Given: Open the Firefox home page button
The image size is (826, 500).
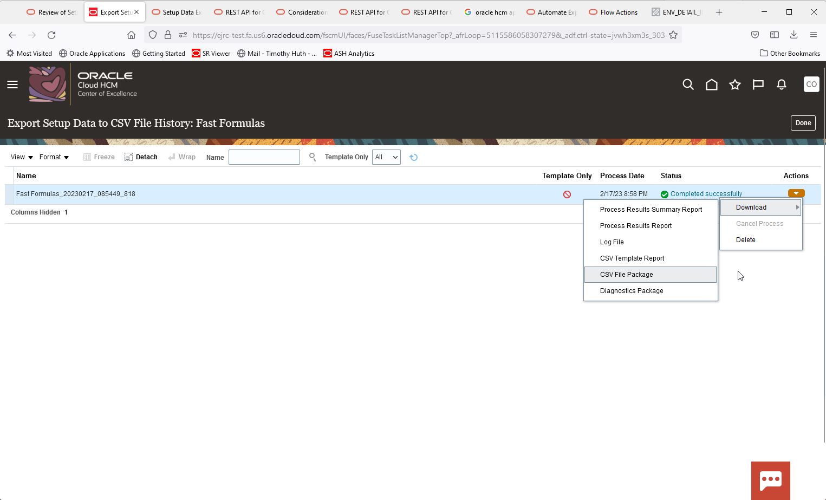Looking at the screenshot, I should 131,35.
